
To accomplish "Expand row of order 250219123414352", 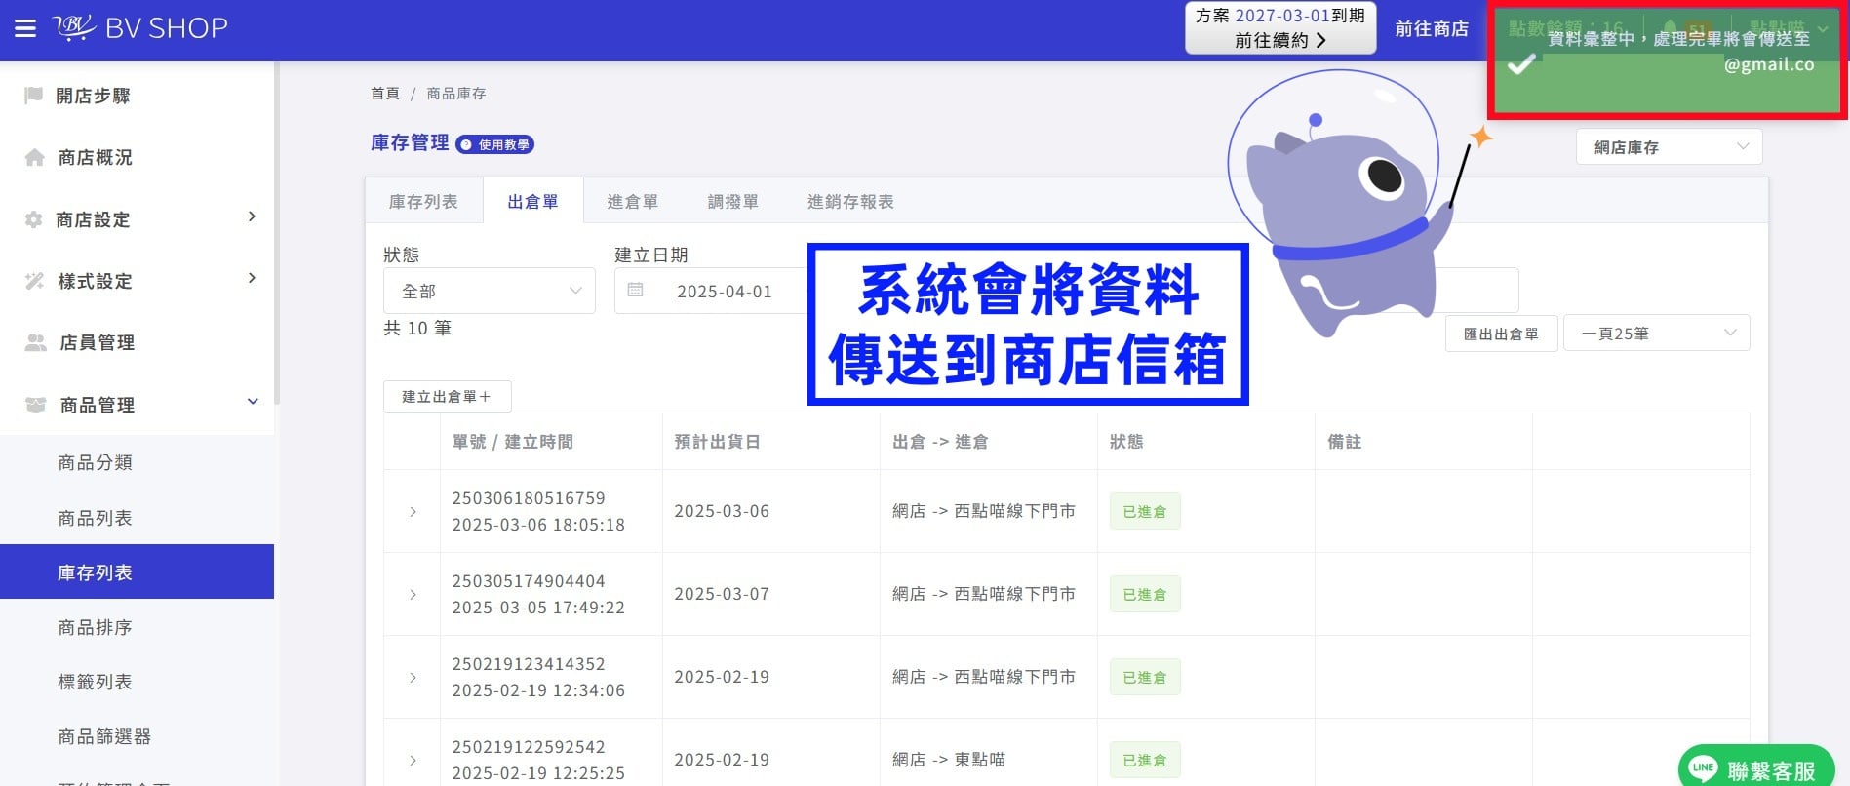I will coord(413,678).
